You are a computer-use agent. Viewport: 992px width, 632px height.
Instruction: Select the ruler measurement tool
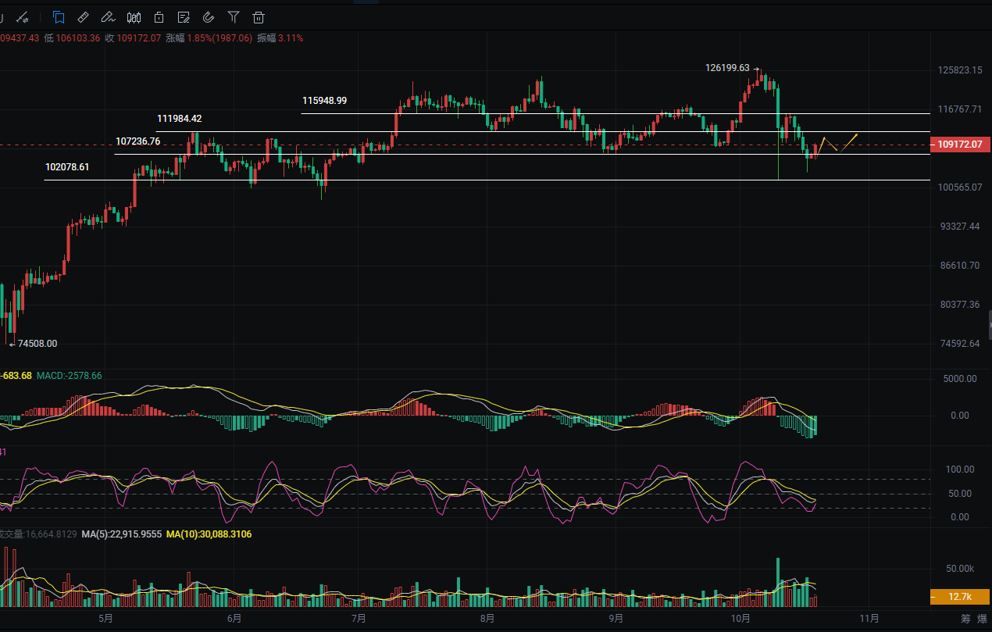(84, 16)
